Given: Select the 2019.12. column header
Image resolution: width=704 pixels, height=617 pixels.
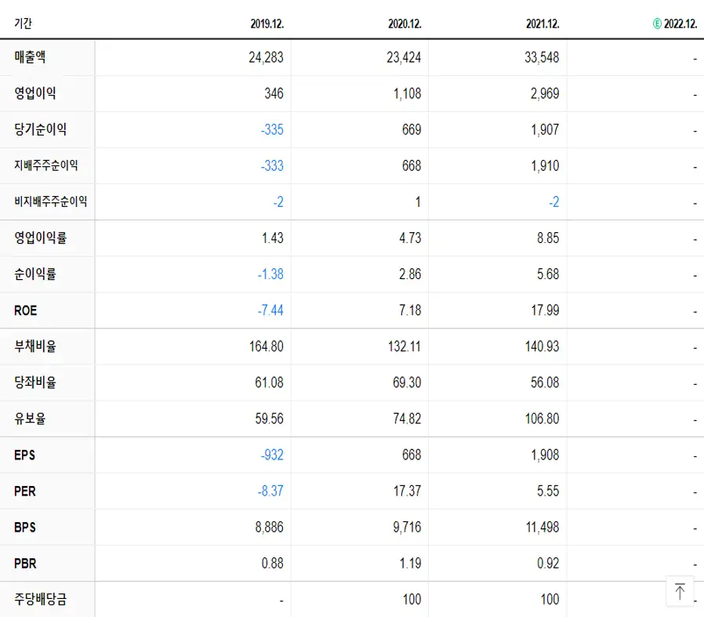Looking at the screenshot, I should [267, 24].
